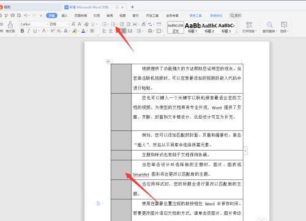Click the table move handle cross icon

pos(108,61)
